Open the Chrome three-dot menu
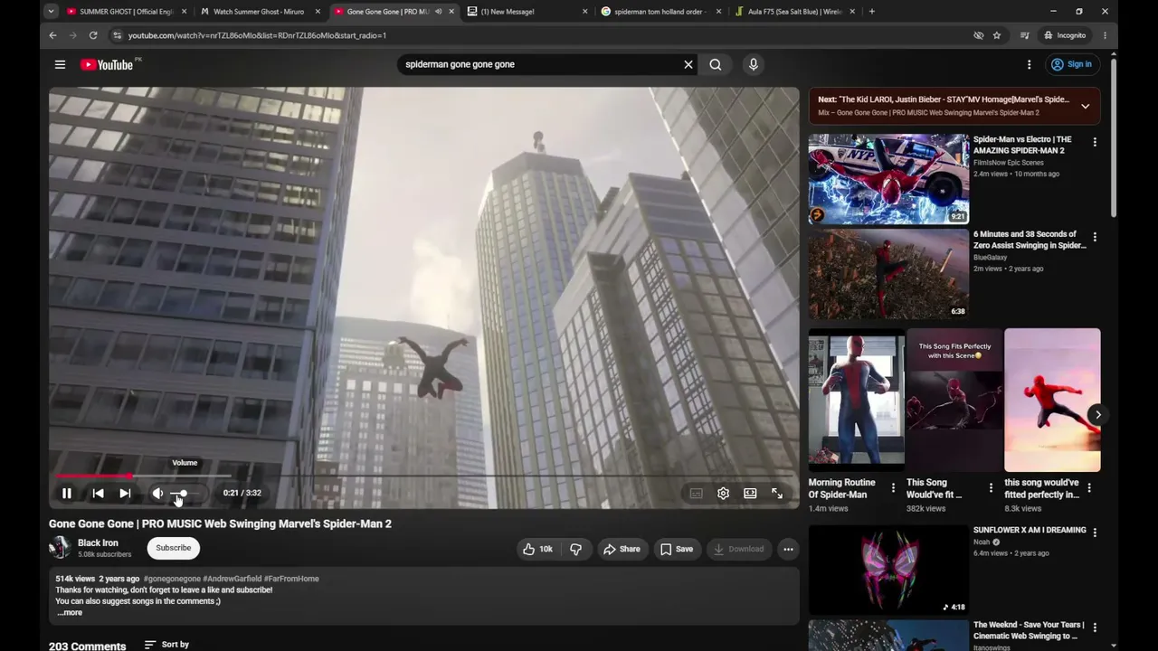The image size is (1158, 651). click(1105, 35)
